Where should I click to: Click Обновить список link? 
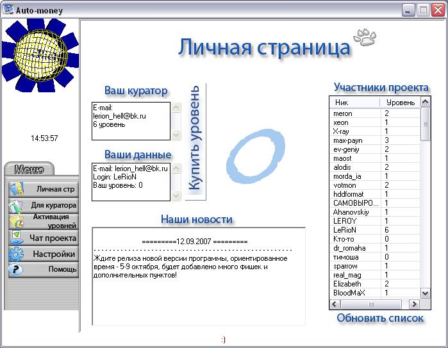coord(380,318)
